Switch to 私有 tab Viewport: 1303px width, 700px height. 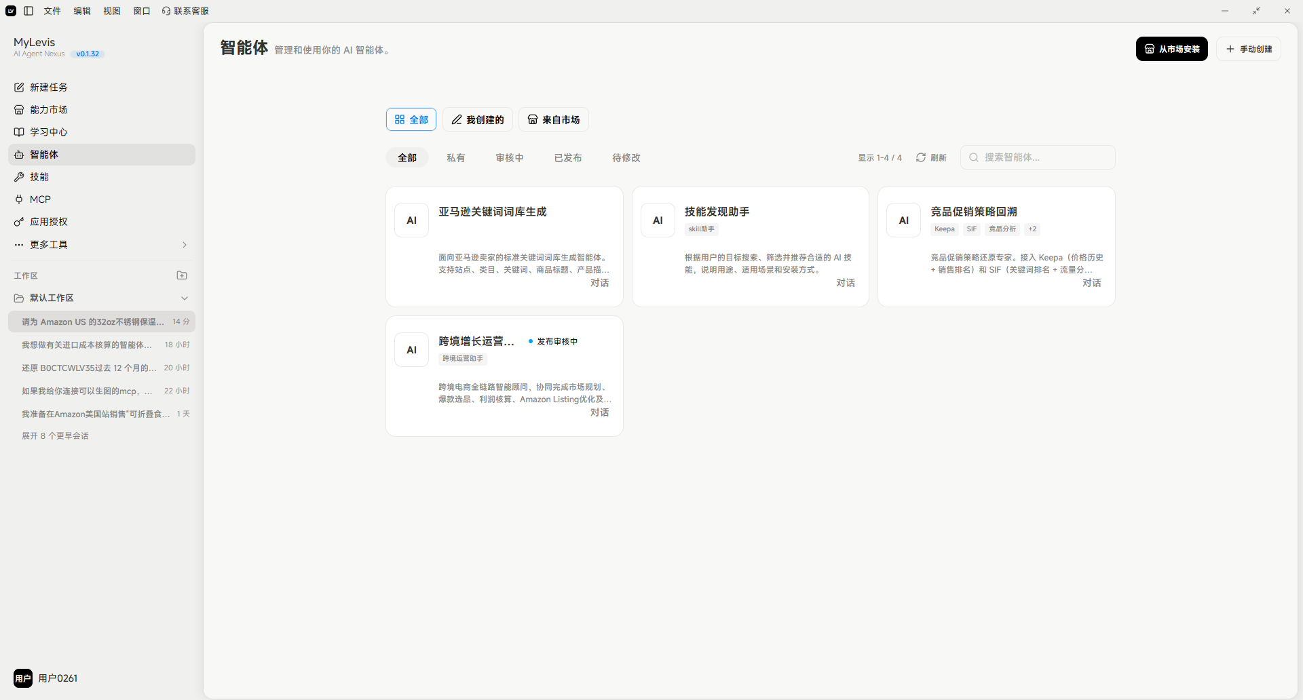tap(456, 157)
